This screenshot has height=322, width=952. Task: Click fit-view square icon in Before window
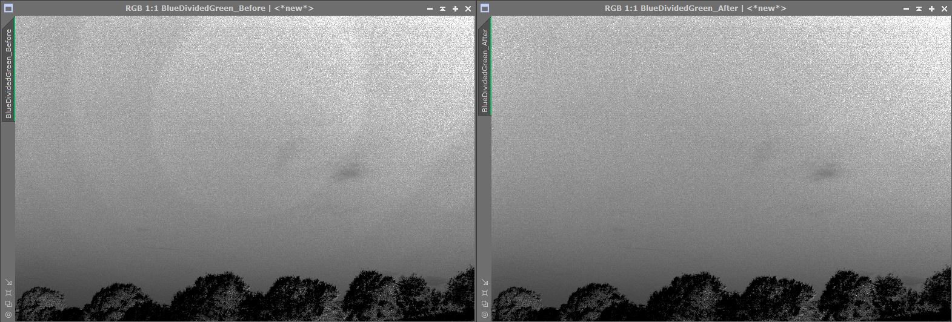tap(8, 293)
